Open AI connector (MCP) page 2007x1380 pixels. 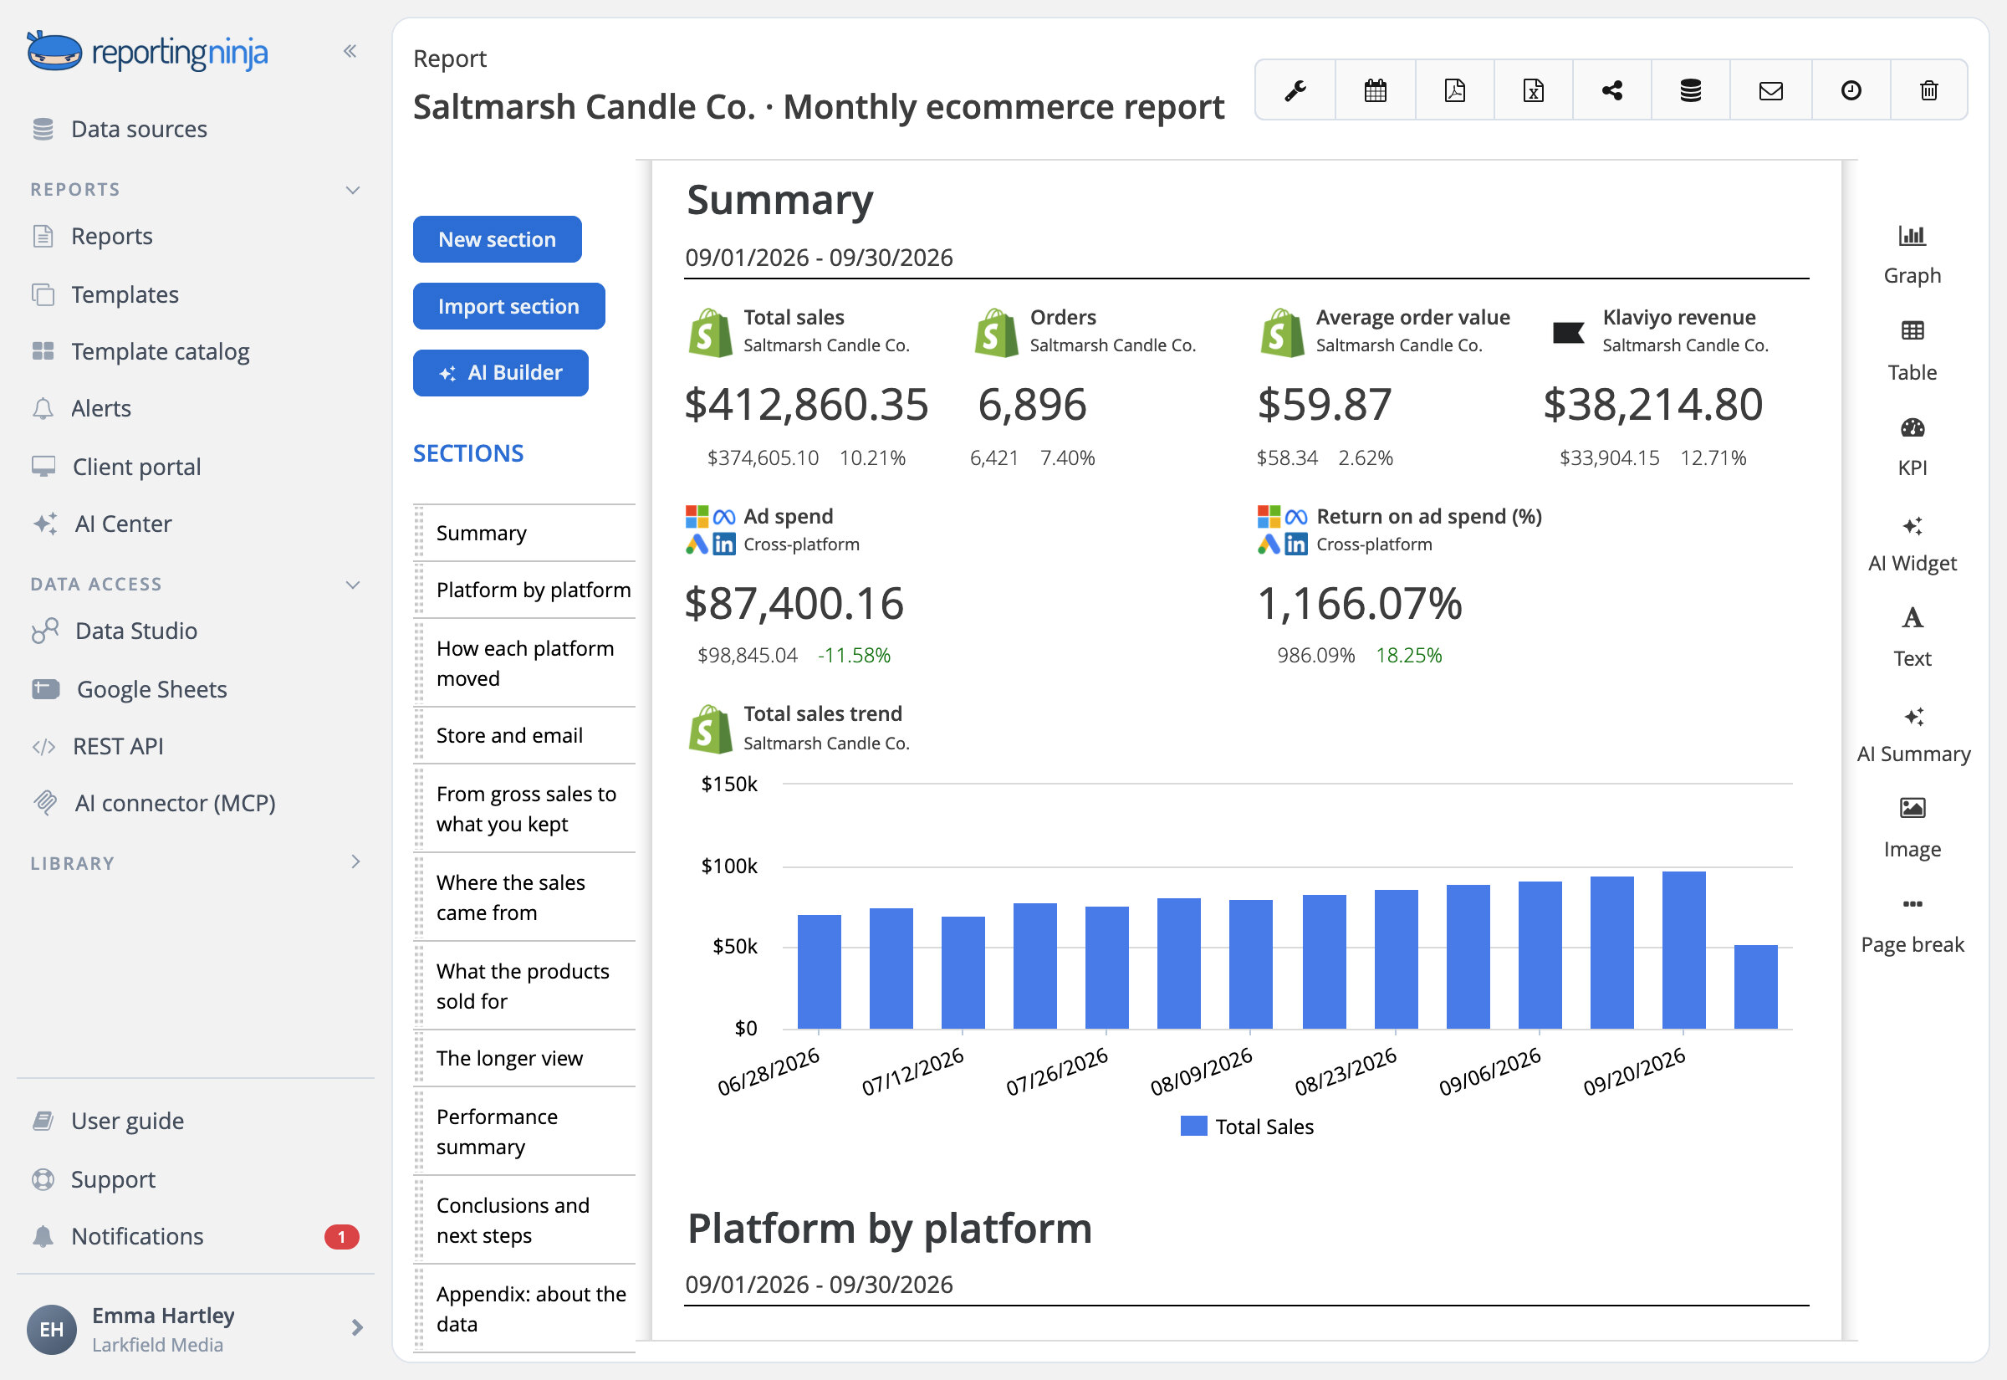(154, 802)
